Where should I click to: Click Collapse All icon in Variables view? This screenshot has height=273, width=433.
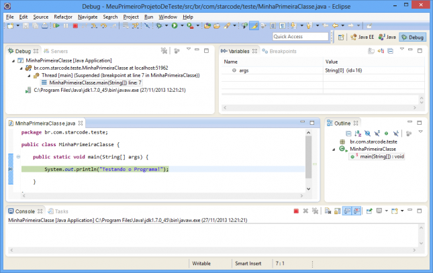pos(390,51)
